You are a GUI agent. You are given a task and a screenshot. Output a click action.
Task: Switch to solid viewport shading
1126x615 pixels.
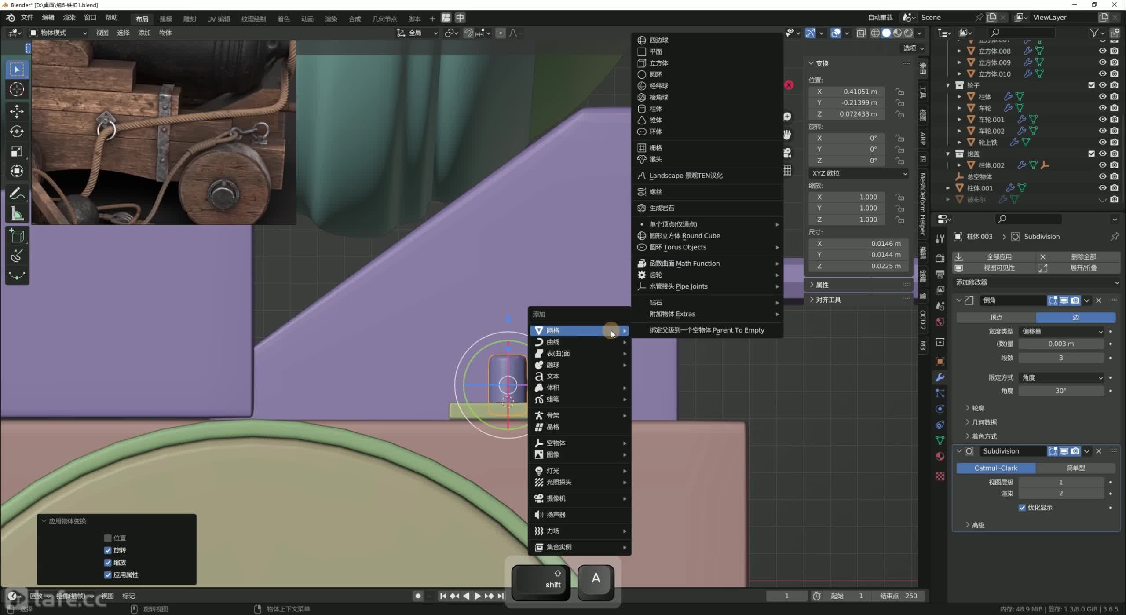tap(886, 33)
